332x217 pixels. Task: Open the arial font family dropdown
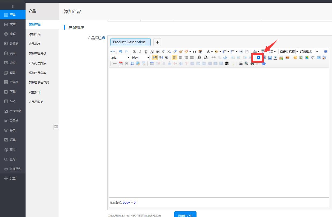pyautogui.click(x=128, y=58)
